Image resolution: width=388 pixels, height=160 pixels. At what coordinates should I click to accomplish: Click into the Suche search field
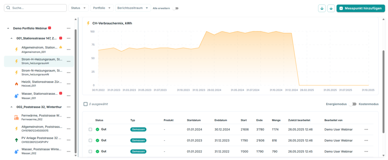pyautogui.click(x=35, y=8)
